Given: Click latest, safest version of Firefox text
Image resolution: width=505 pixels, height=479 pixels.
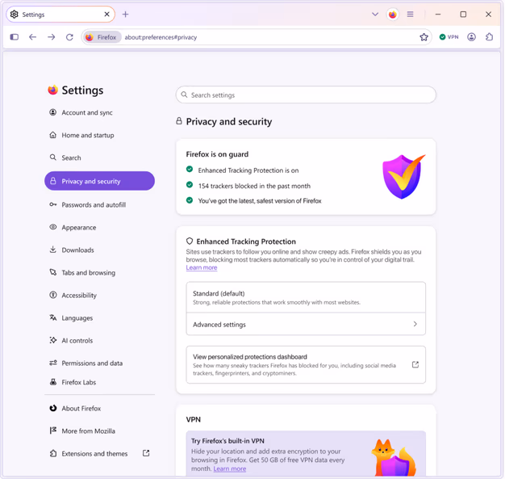Looking at the screenshot, I should (260, 200).
